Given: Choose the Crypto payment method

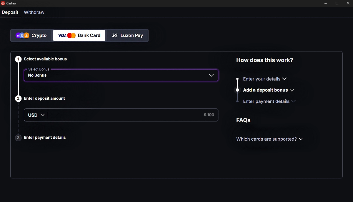Looking at the screenshot, I should pos(31,35).
